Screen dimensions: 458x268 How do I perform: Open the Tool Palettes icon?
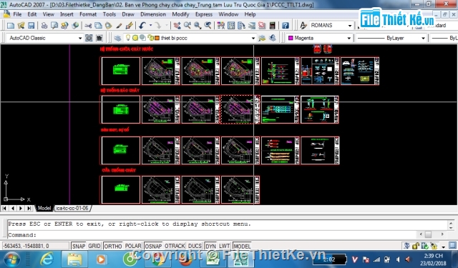242,26
